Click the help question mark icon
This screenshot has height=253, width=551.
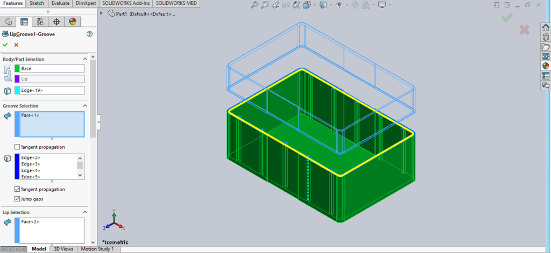90,34
